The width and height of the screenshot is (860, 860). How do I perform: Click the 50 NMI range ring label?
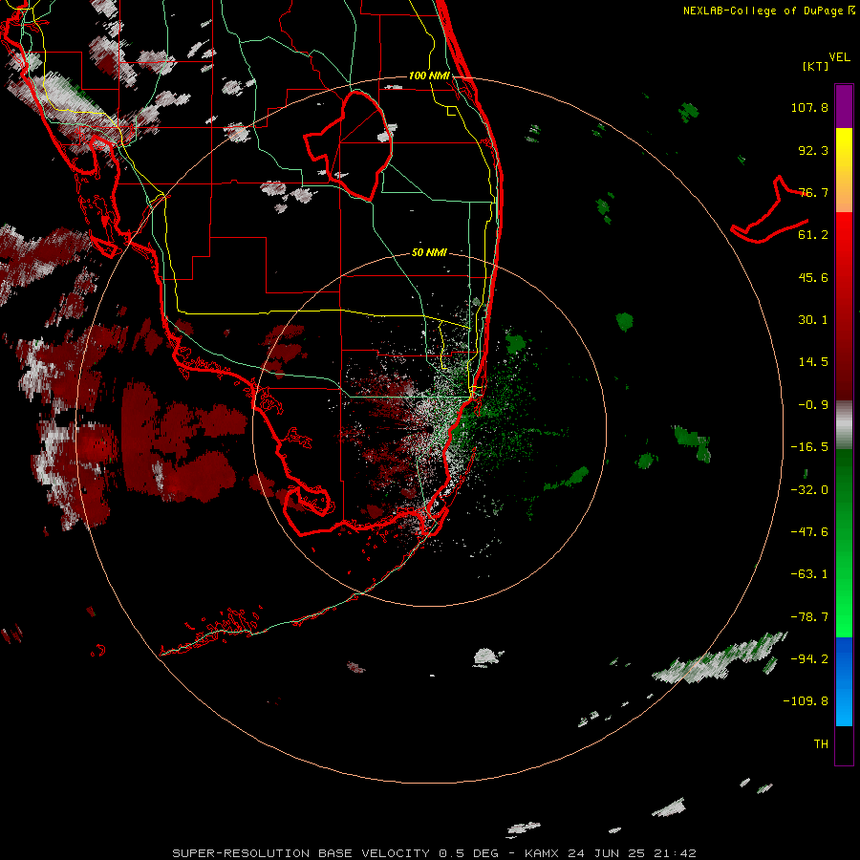pos(429,252)
